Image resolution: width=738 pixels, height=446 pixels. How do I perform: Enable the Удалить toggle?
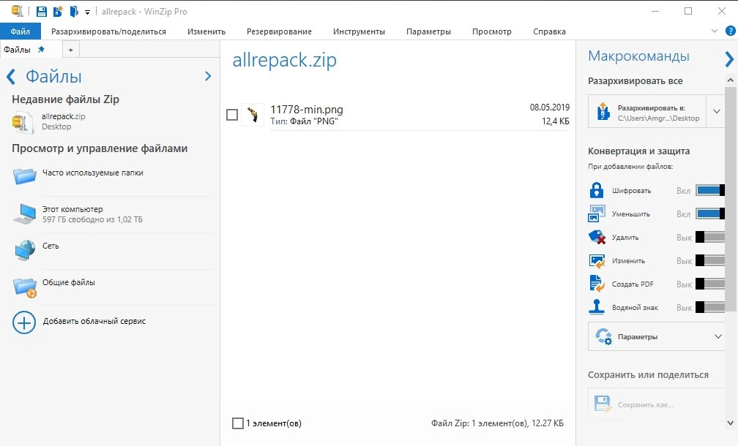pyautogui.click(x=710, y=237)
